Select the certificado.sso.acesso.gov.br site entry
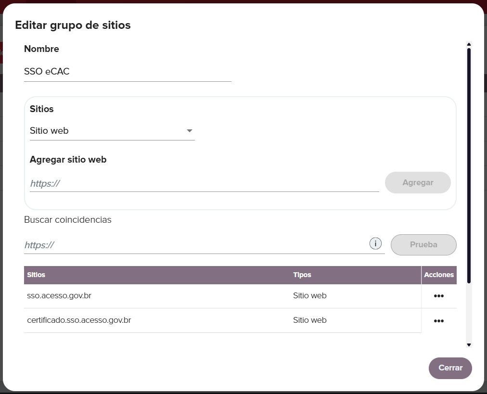The image size is (487, 394). coord(79,320)
